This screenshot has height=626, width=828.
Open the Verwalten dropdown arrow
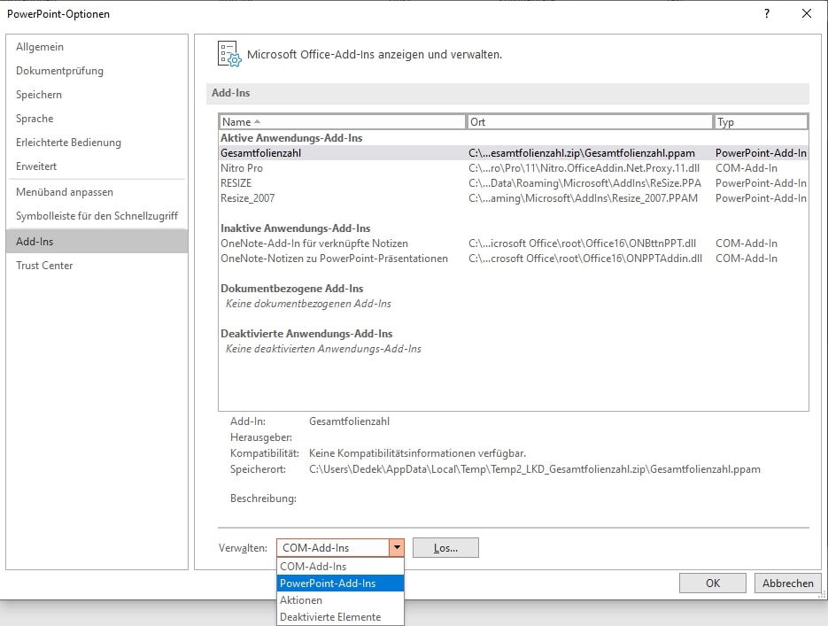(x=398, y=548)
